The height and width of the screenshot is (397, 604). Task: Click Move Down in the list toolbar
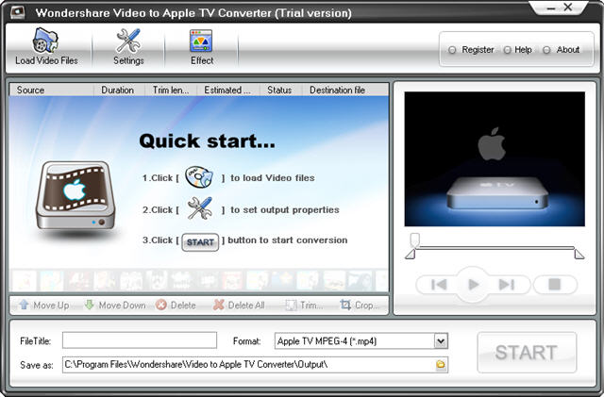[115, 306]
